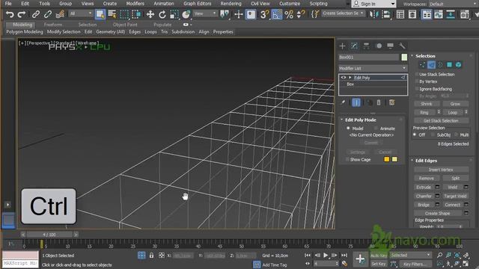Activate the Select Object tool
Viewport: 479px width, 269px height.
(x=100, y=14)
